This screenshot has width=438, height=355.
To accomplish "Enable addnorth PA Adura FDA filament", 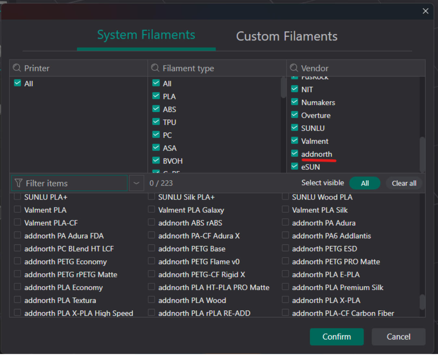I will 18,235.
